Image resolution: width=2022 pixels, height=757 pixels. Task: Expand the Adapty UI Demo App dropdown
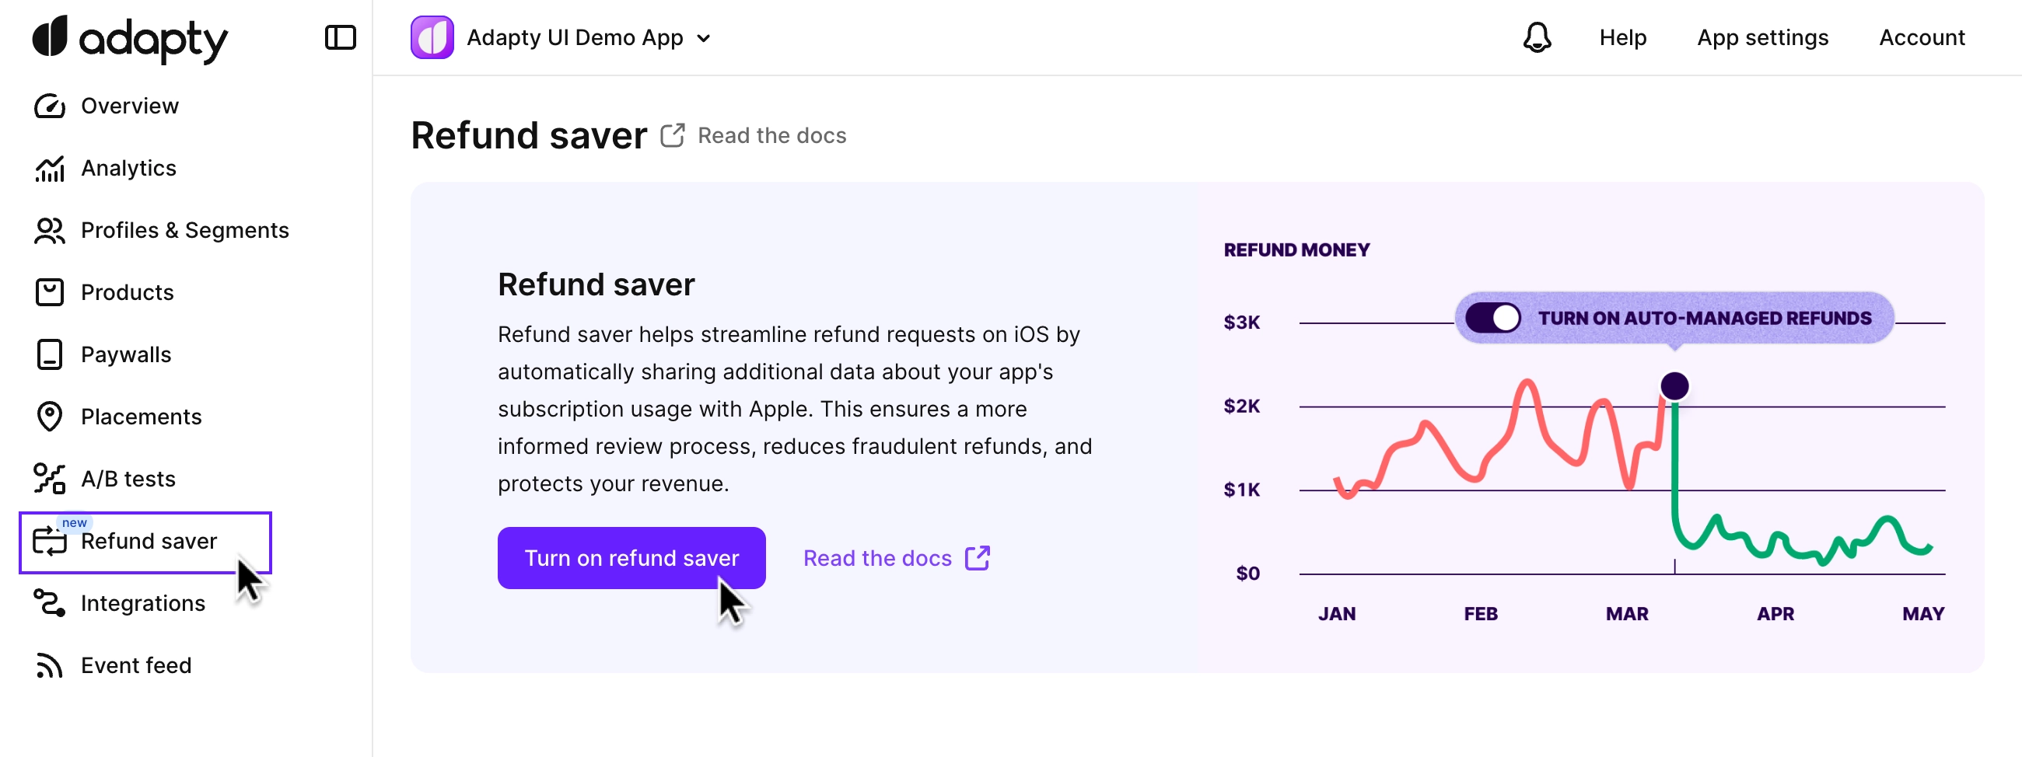coord(703,38)
